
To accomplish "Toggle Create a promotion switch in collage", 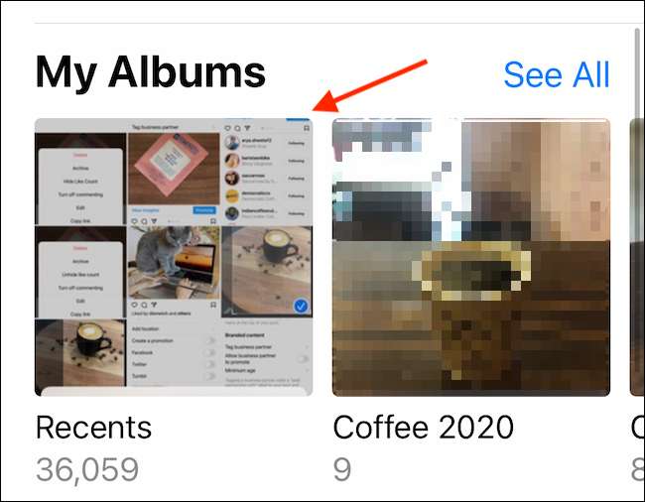I will point(209,341).
